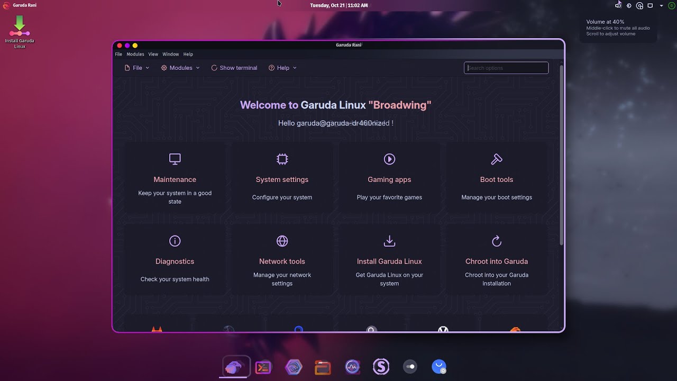The image size is (677, 381).
Task: Open the System settings chip icon card
Action: tap(282, 178)
